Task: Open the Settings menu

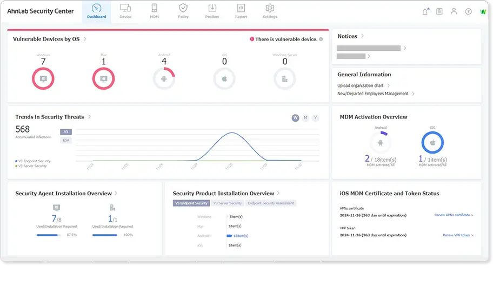Action: click(270, 11)
